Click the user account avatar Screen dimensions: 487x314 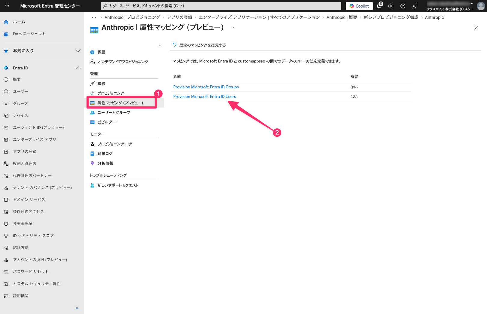coord(481,6)
